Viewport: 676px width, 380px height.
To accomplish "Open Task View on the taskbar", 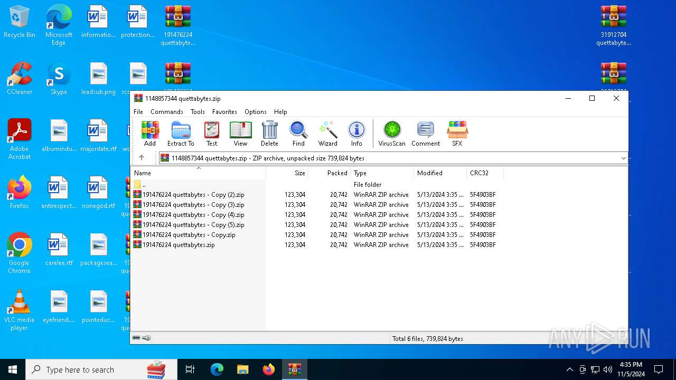I will click(190, 369).
